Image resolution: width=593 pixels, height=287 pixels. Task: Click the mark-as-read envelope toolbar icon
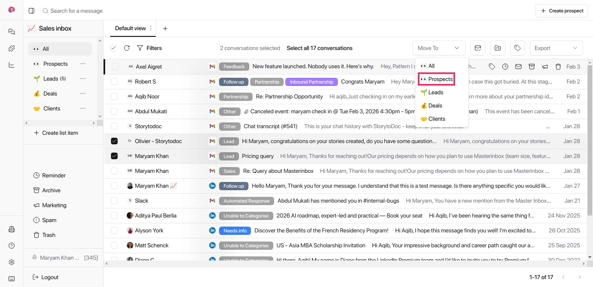tap(477, 48)
